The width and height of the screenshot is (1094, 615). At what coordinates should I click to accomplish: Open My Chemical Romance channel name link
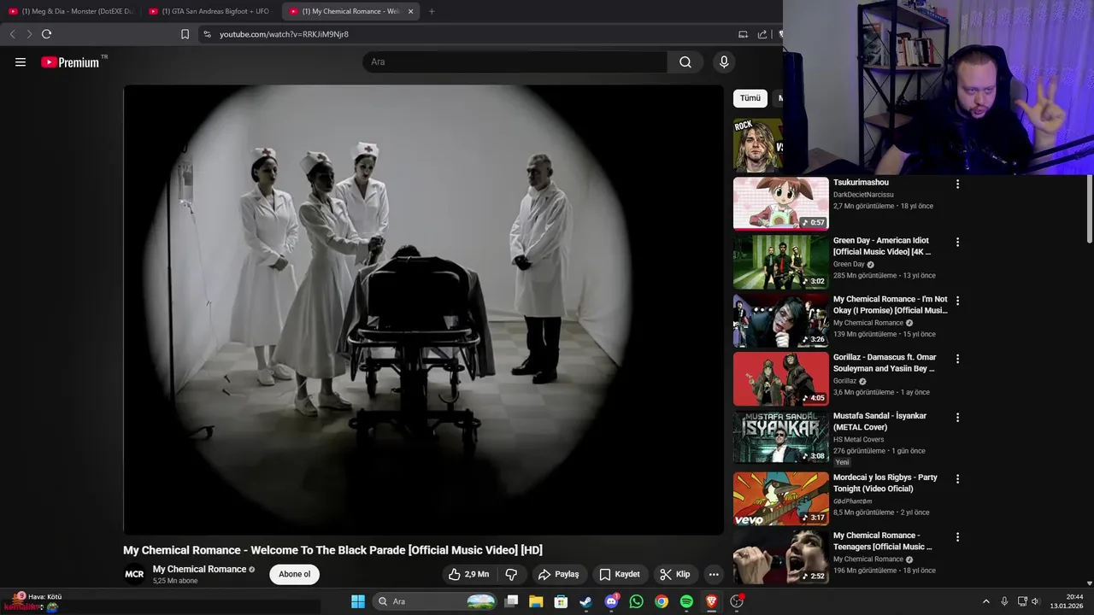[x=199, y=569]
